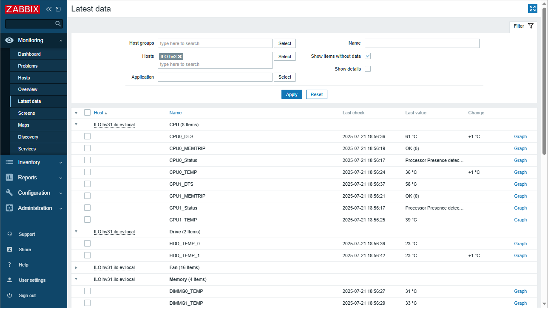Check the CPU0_Status row checkbox
Image resolution: width=548 pixels, height=309 pixels.
coord(87,160)
